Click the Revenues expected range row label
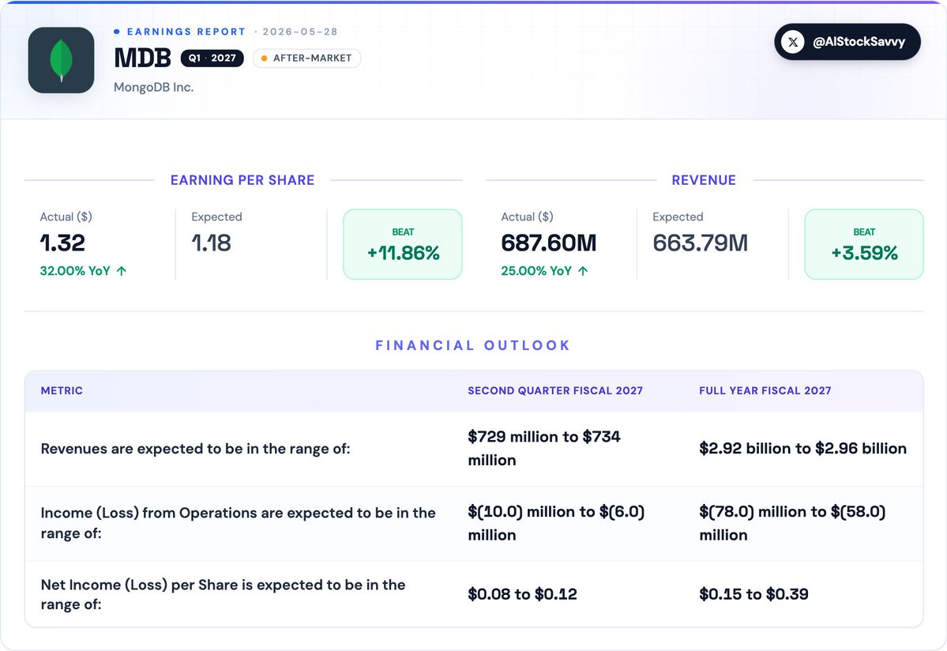Screen dimensions: 947x651 (x=195, y=449)
